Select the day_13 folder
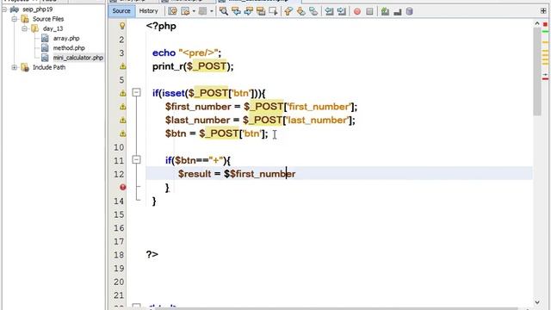The height and width of the screenshot is (310, 551). coord(53,28)
